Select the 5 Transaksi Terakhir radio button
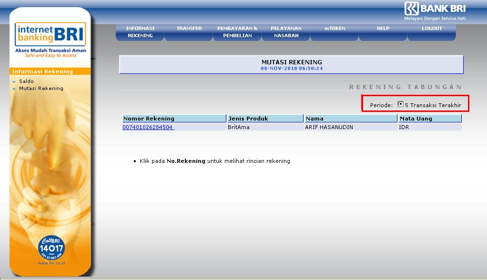 (400, 104)
